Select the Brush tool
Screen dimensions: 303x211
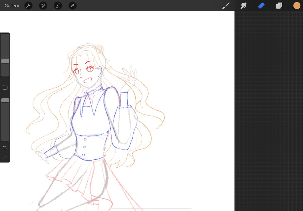click(x=226, y=6)
